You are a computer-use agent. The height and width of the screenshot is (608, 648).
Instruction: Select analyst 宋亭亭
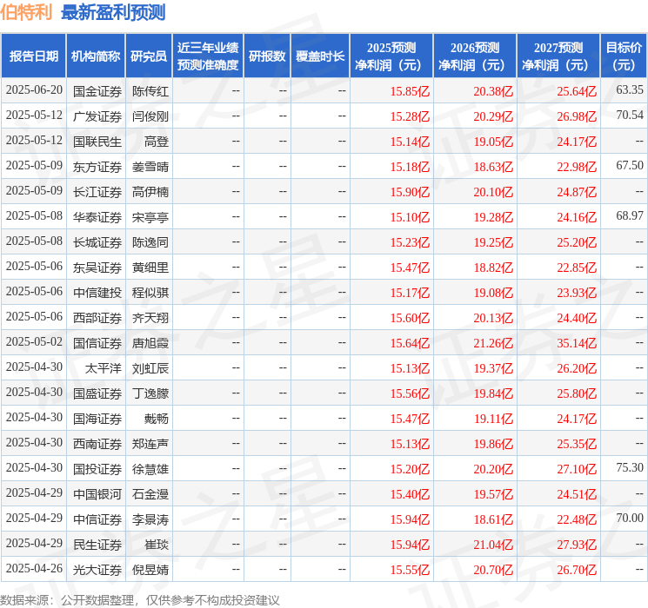pyautogui.click(x=150, y=217)
